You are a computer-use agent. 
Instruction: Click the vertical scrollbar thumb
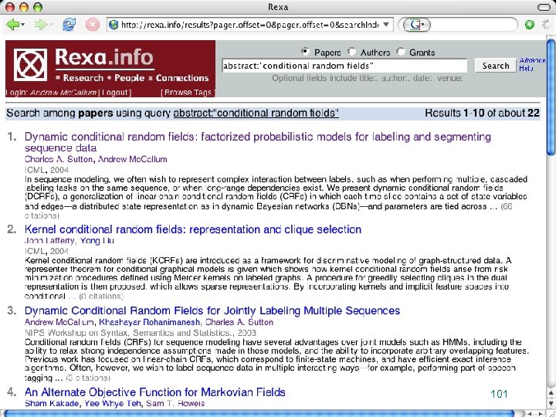pyautogui.click(x=551, y=97)
